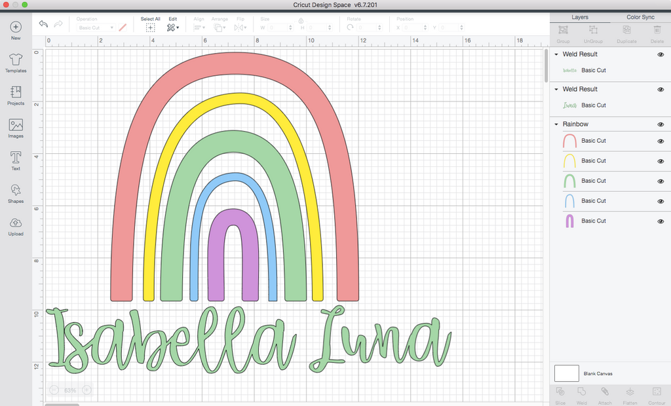The width and height of the screenshot is (671, 406).
Task: Open the Images library
Action: tap(16, 128)
